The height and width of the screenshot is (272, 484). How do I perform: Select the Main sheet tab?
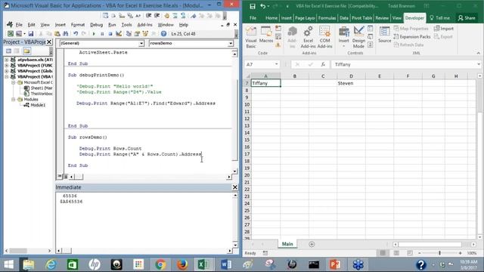pyautogui.click(x=287, y=244)
